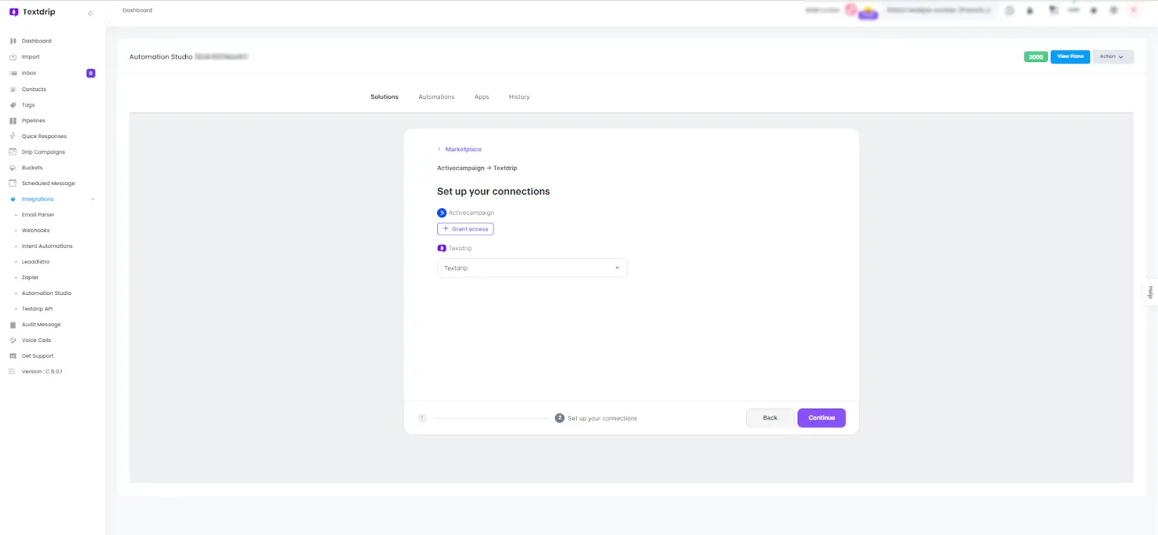Open Scheduled Message via its calendar icon
This screenshot has height=535, width=1158.
(13, 183)
